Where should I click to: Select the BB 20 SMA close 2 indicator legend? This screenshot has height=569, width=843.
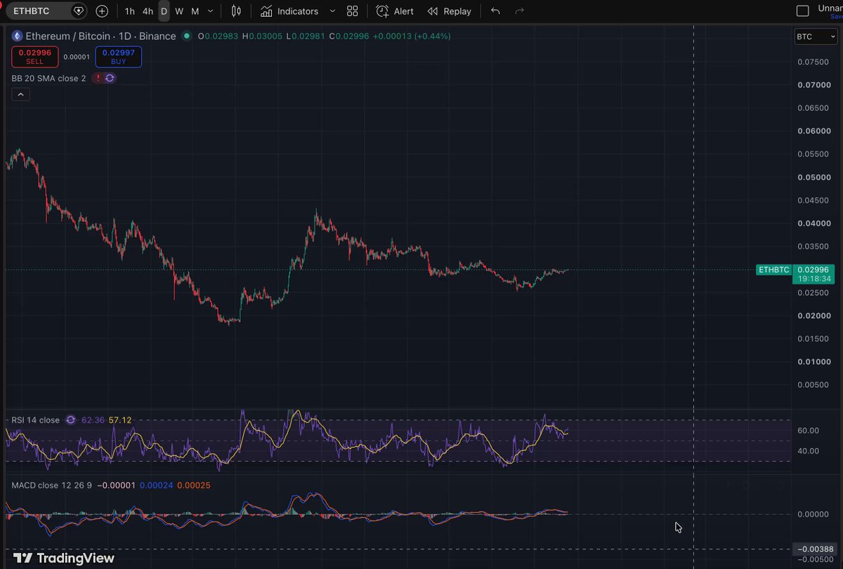coord(48,78)
